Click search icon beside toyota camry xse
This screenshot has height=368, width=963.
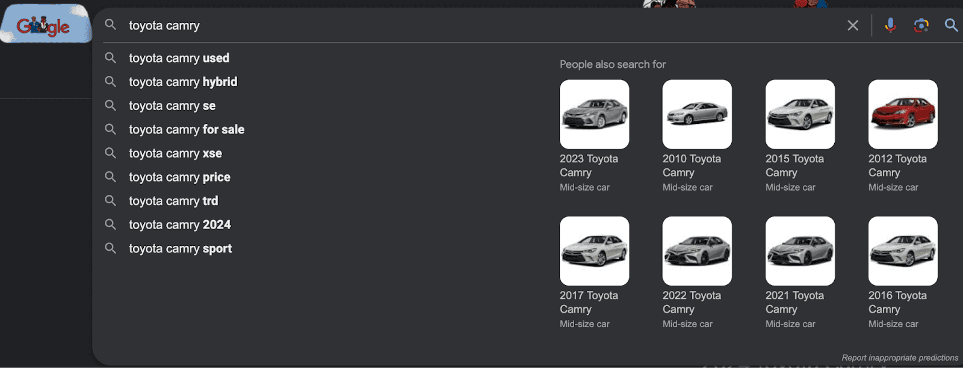point(111,153)
